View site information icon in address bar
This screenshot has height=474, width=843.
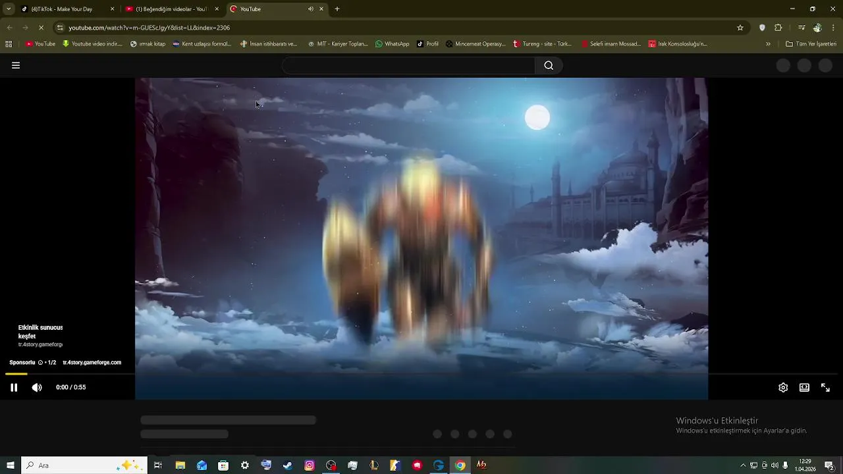[60, 28]
